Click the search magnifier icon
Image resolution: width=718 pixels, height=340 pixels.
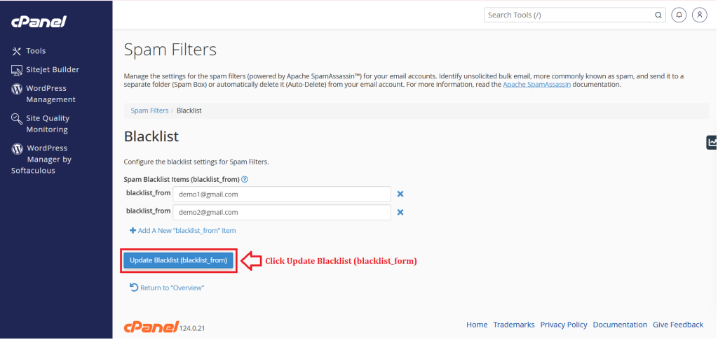point(658,15)
